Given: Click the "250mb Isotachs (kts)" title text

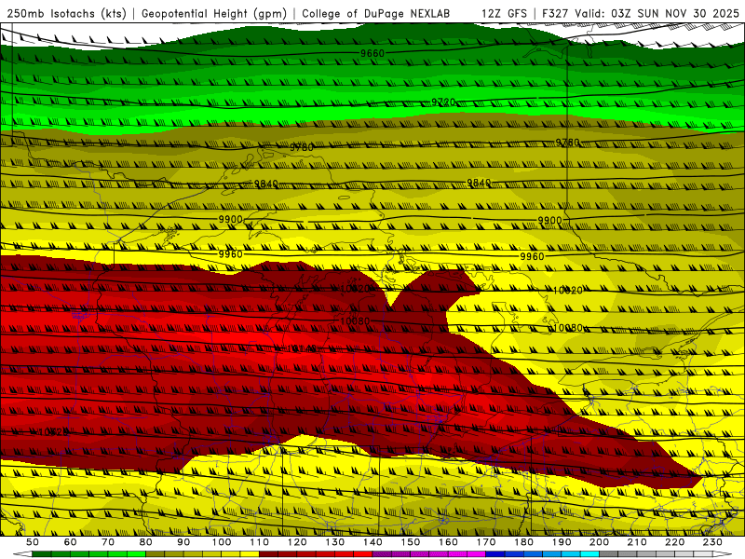Looking at the screenshot, I should 66,13.
